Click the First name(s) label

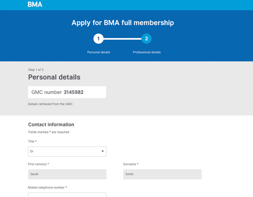pos(38,164)
